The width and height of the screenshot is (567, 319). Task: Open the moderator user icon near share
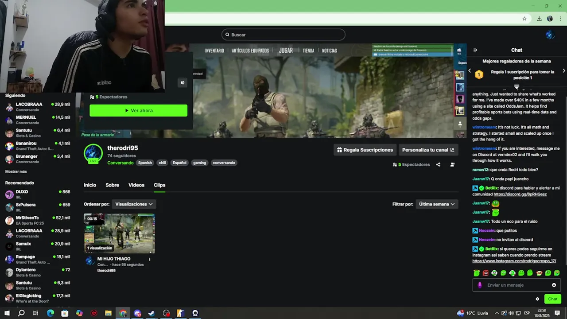coord(452,164)
